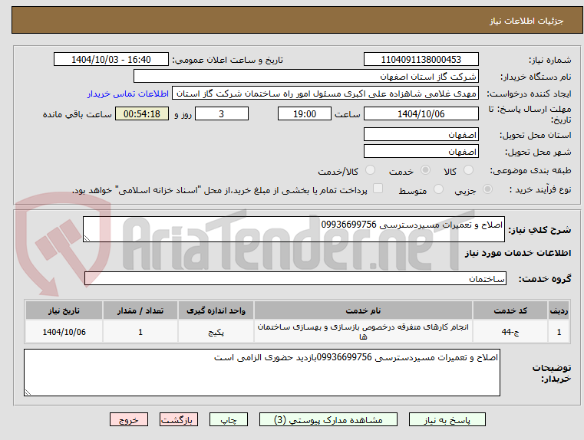Click the گروه خدمت field ساختمان
The width and height of the screenshot is (584, 440).
coord(295,278)
